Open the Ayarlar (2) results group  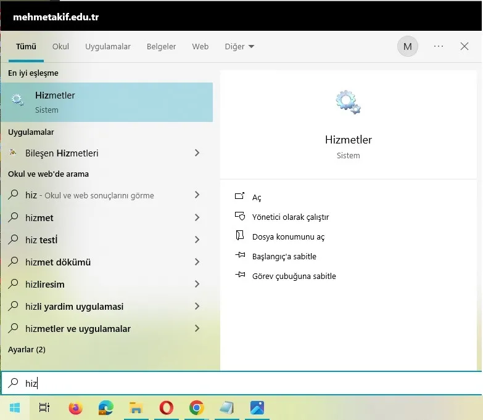27,350
